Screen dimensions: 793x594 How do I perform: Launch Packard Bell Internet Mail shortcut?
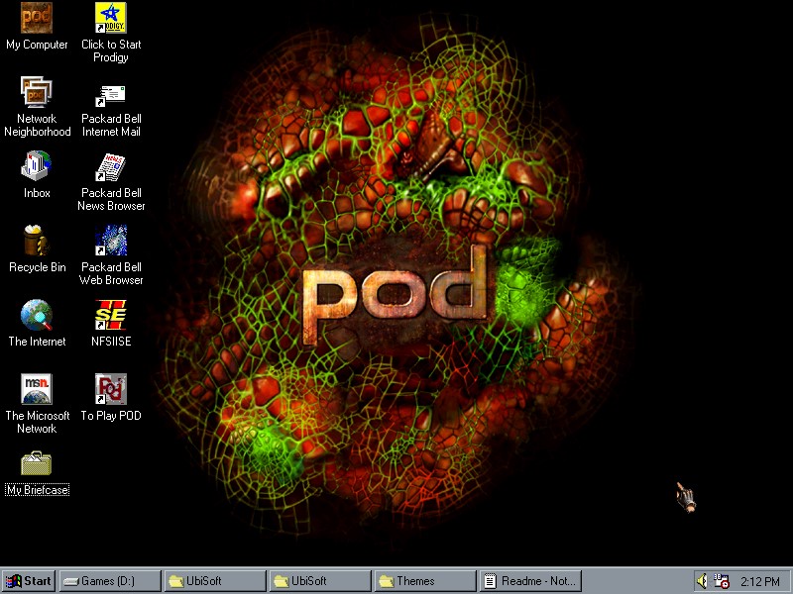[x=110, y=93]
